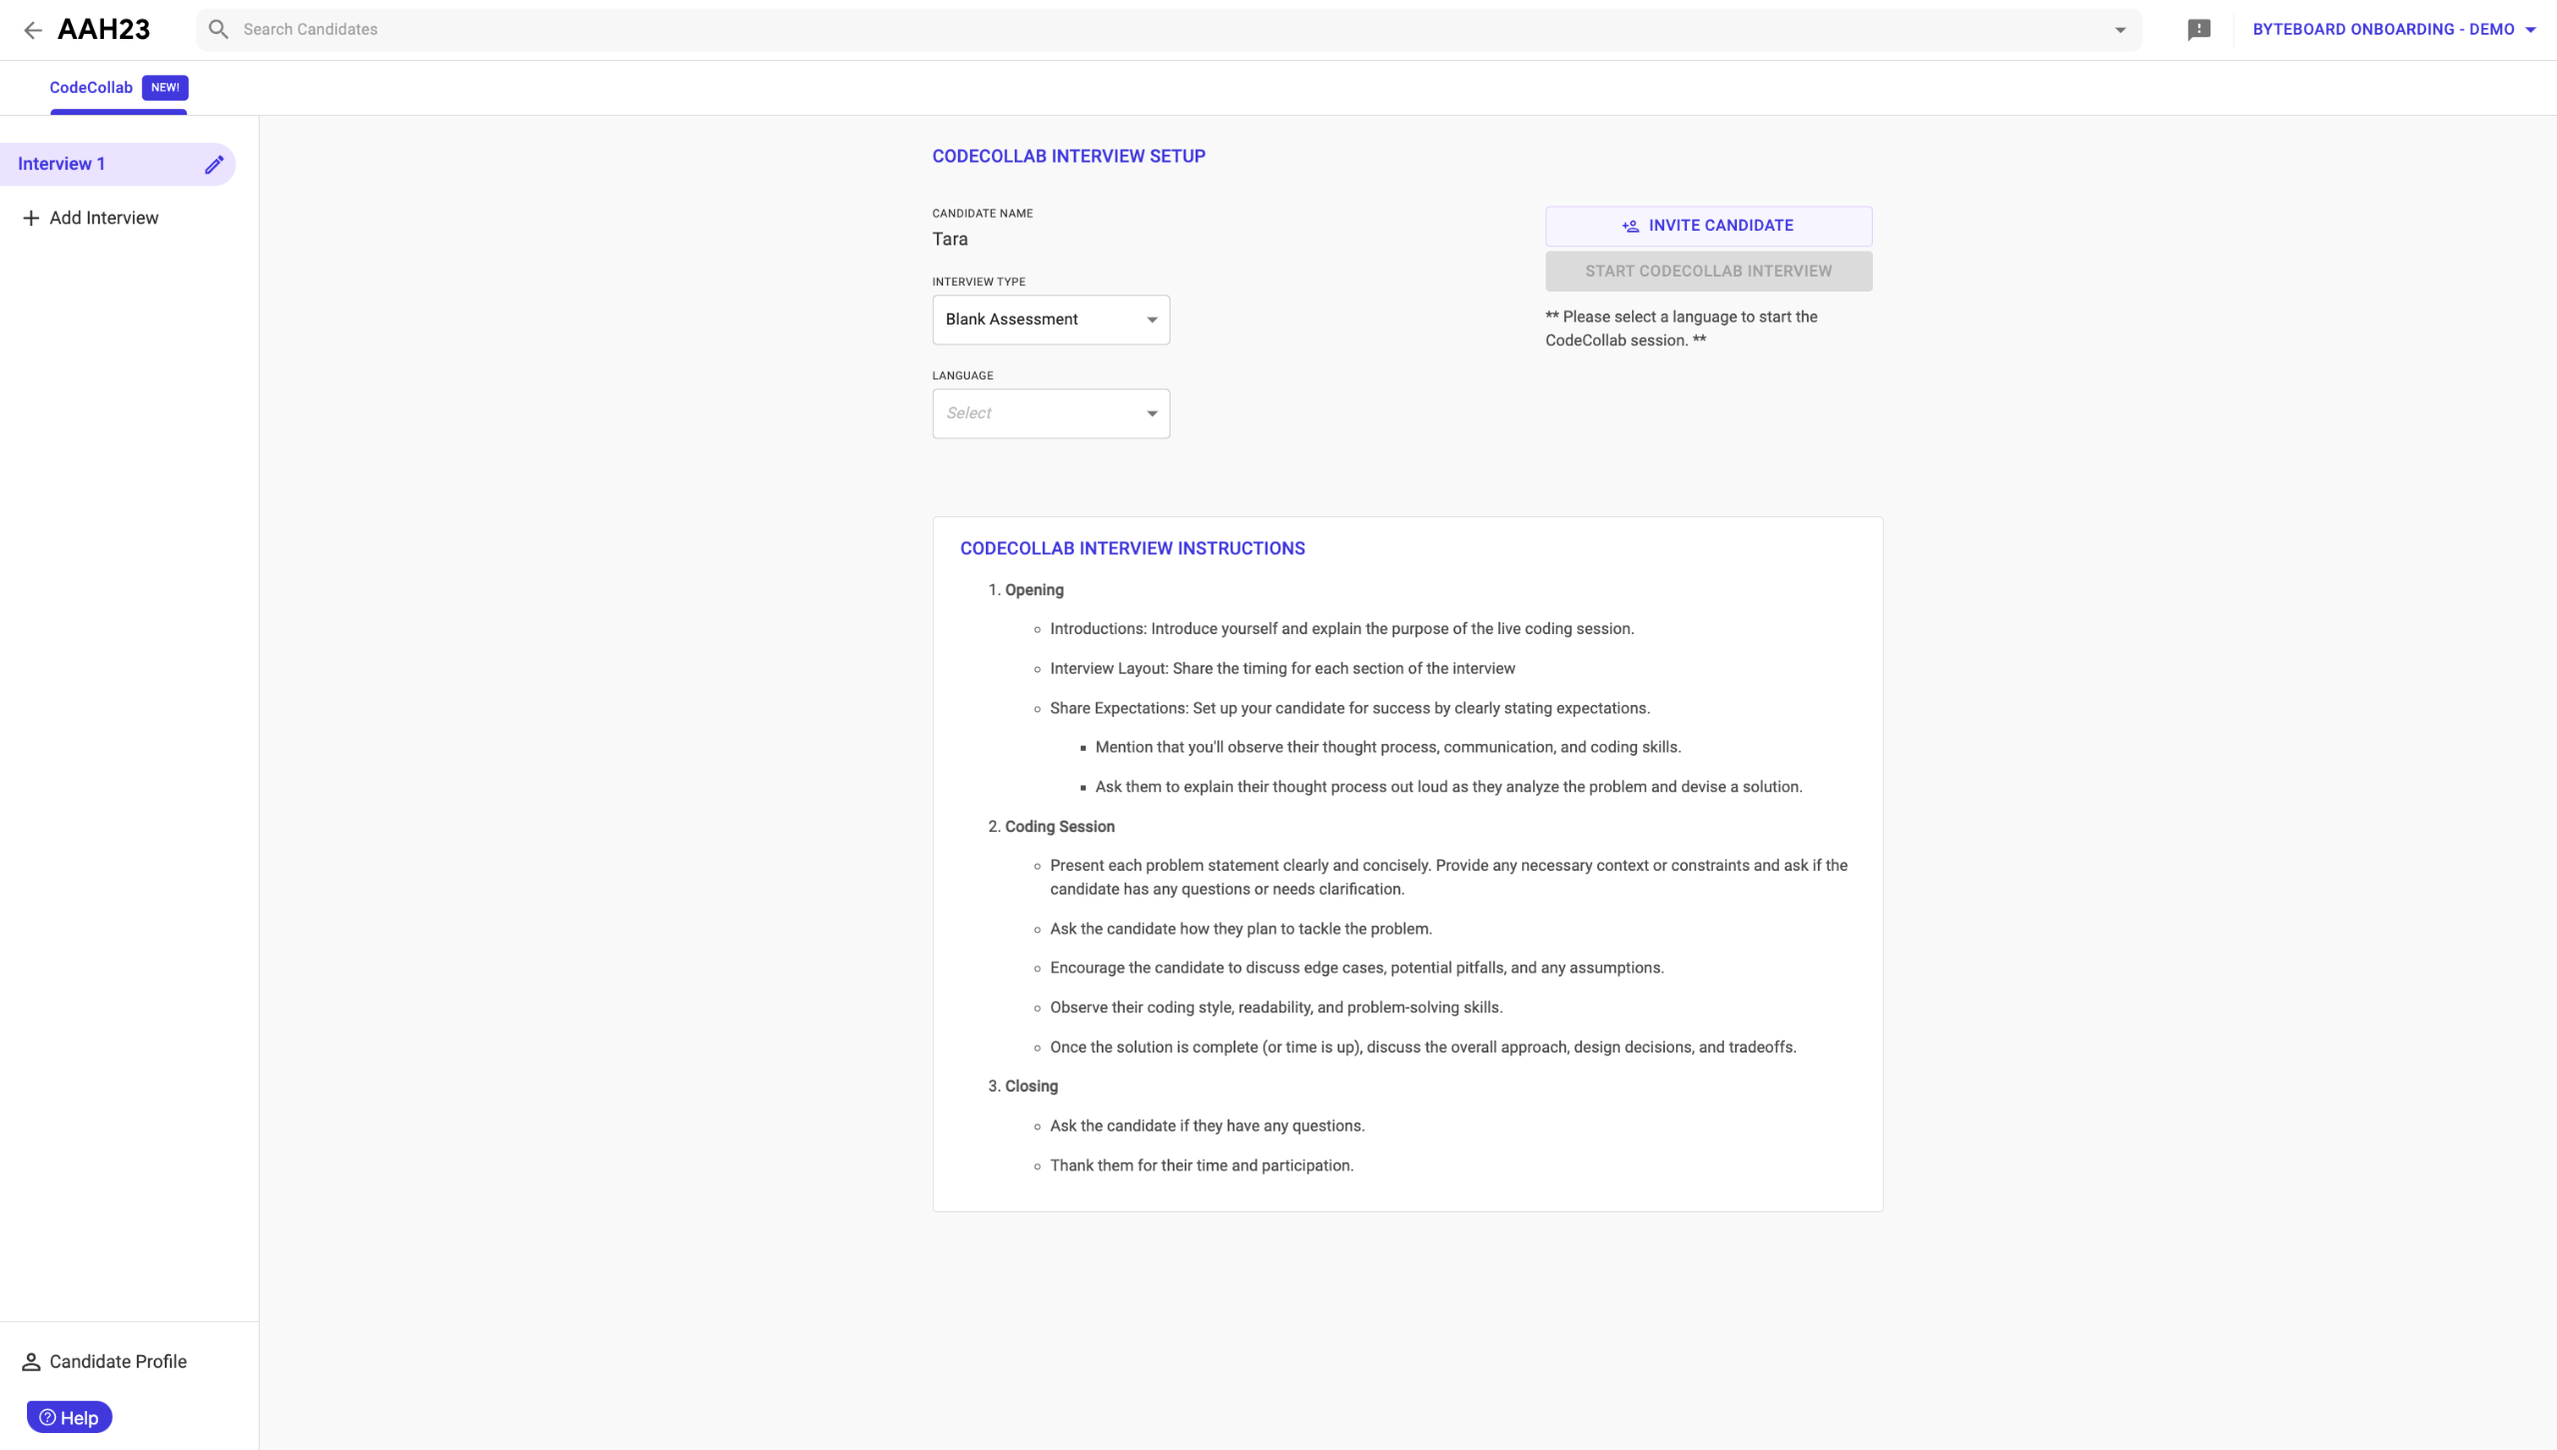Click the plus icon beside Add Interview
Viewport: 2557px width, 1450px height.
coord(31,218)
